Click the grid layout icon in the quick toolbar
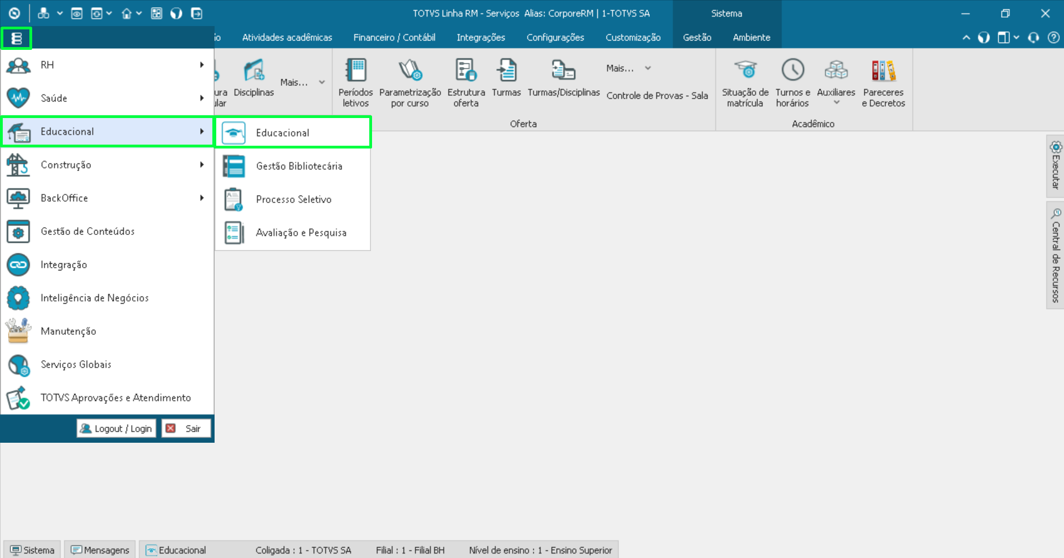1064x558 pixels. (x=156, y=13)
